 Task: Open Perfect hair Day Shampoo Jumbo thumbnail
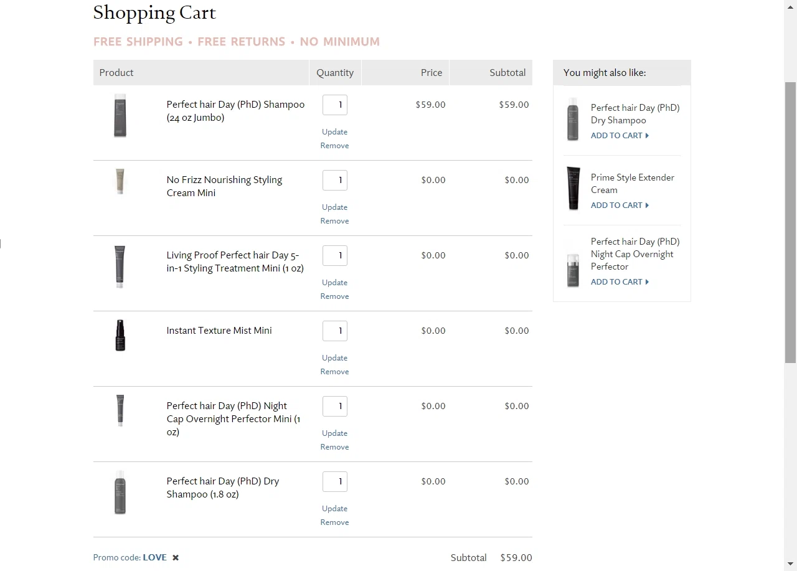point(120,115)
